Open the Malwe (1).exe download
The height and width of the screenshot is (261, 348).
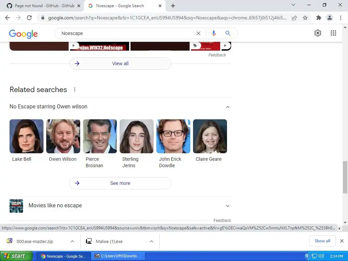109,241
